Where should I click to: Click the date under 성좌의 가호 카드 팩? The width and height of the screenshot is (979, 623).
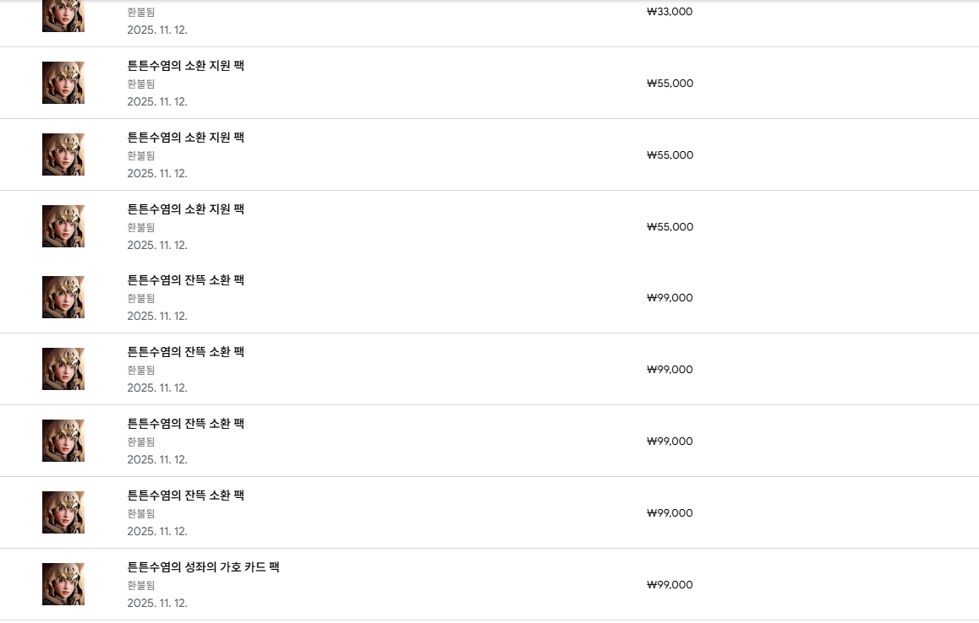pyautogui.click(x=157, y=603)
